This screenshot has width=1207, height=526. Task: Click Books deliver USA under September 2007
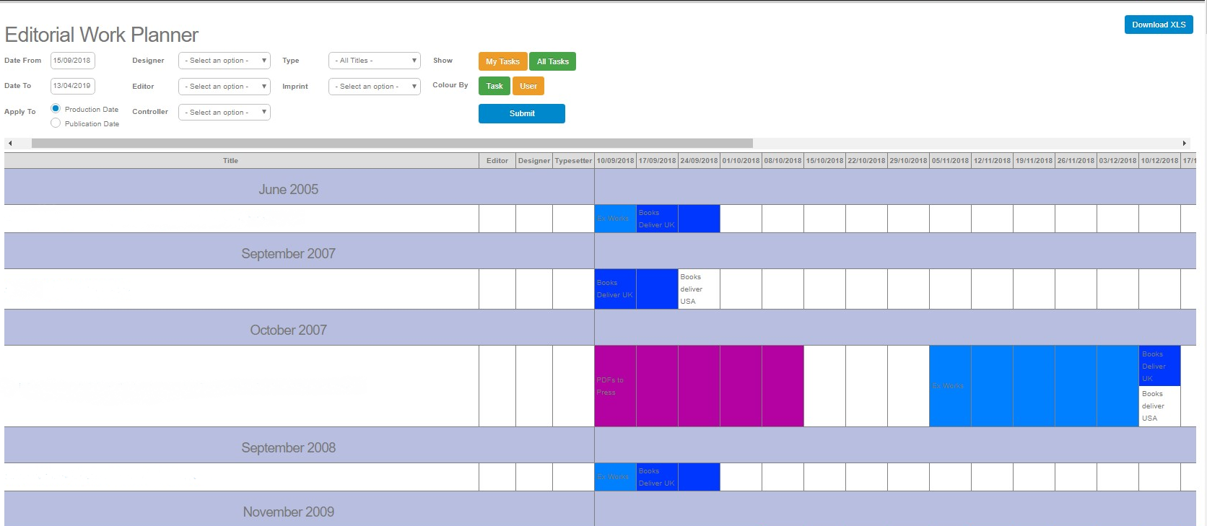pos(699,289)
